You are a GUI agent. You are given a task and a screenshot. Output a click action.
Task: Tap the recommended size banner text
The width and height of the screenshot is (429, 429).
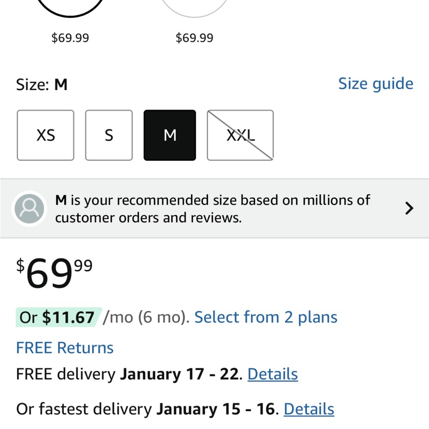click(x=212, y=208)
